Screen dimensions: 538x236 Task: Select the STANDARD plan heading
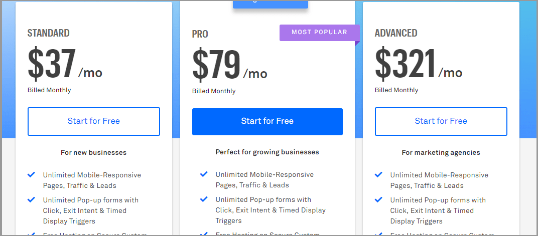point(49,34)
